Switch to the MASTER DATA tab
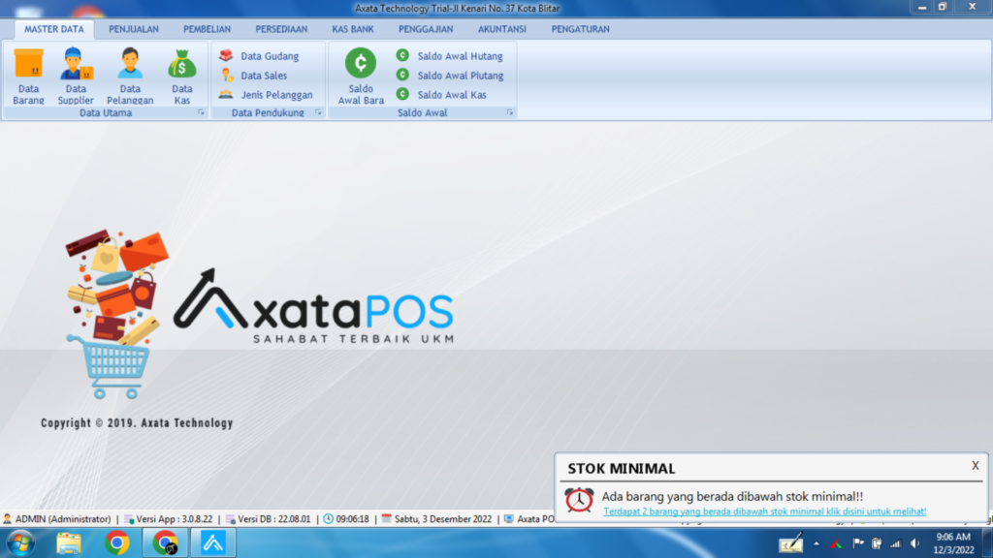993x558 pixels. click(x=54, y=29)
